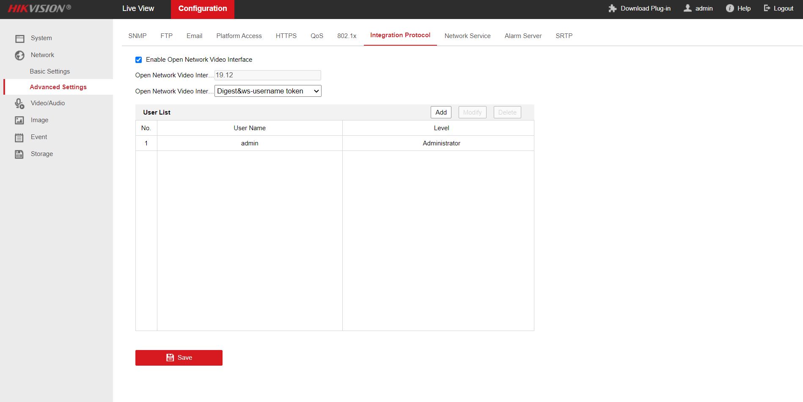The width and height of the screenshot is (803, 402).
Task: Disable the Open Network Video Interface checkbox
Action: click(138, 60)
